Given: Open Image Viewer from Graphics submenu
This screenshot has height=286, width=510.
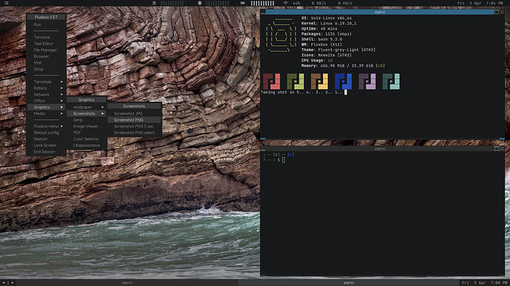Looking at the screenshot, I should point(86,126).
